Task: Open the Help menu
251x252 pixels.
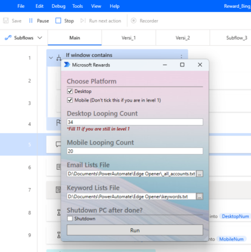Action: point(115,6)
